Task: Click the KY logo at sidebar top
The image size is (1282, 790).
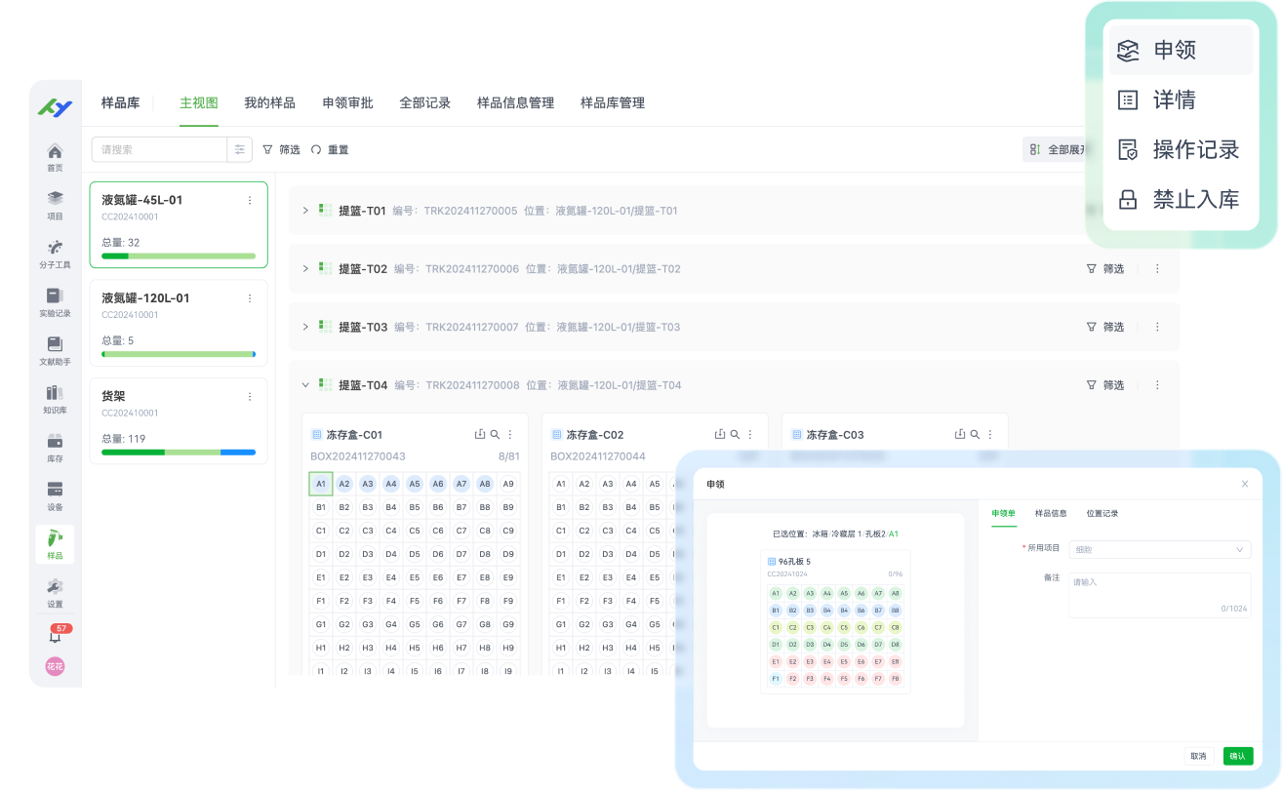Action: 55,108
